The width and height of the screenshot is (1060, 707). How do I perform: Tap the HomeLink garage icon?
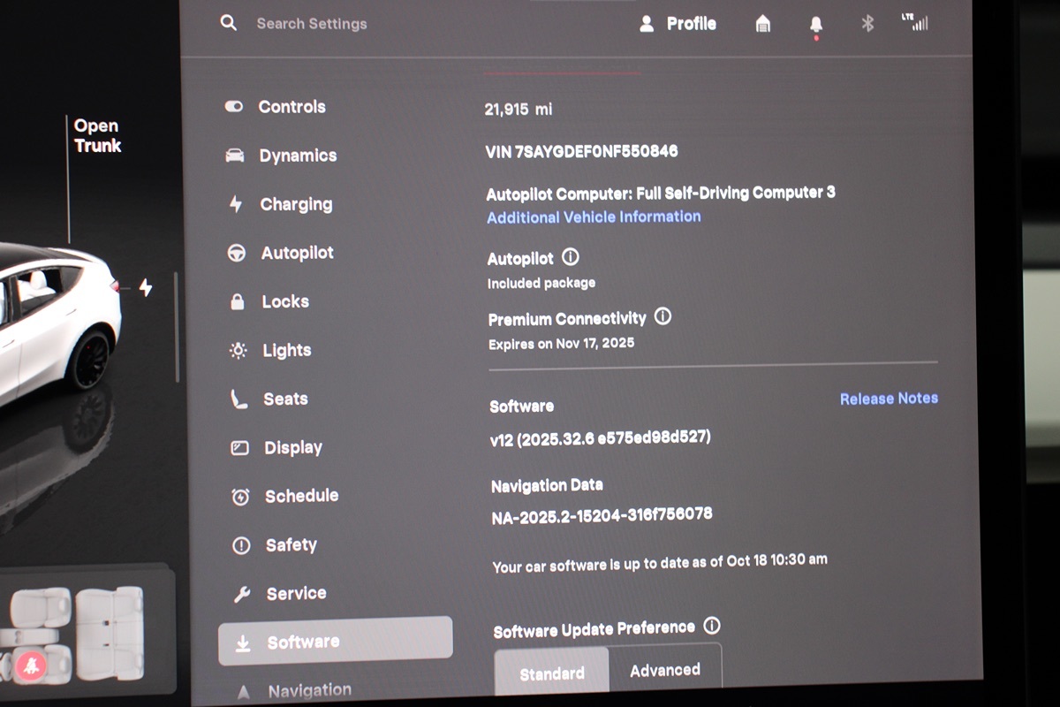pos(763,24)
